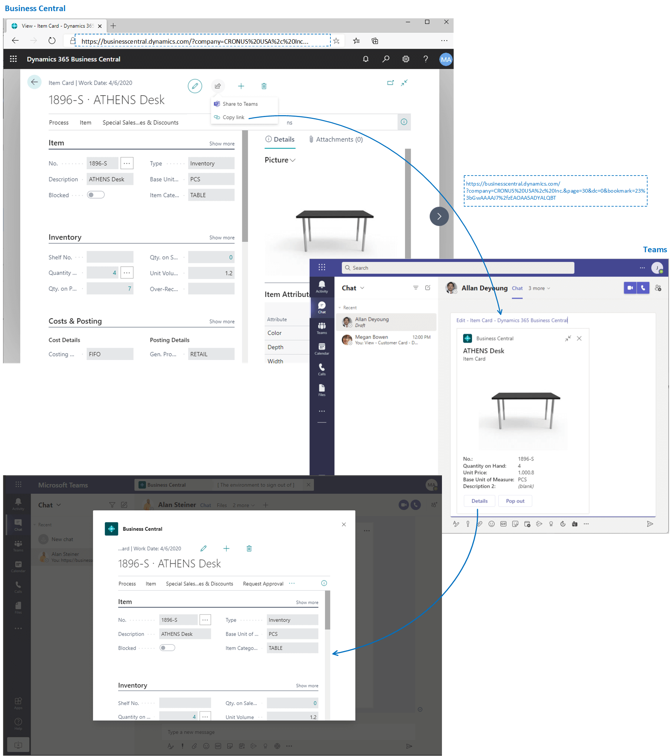
Task: Start video call with Allan Deyoung
Action: click(630, 288)
